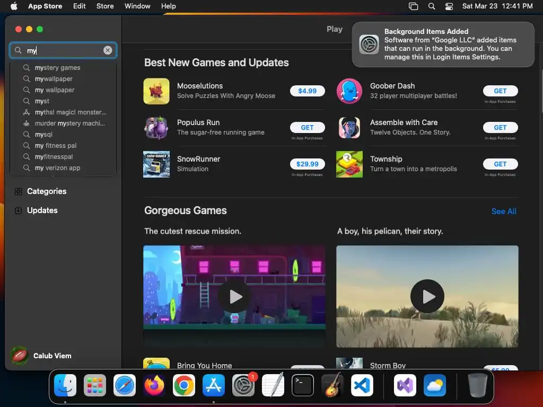Open the date and time in the menu bar
Image resolution: width=543 pixels, height=407 pixels.
click(497, 6)
